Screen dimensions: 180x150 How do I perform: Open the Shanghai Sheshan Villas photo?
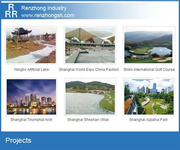(90, 97)
